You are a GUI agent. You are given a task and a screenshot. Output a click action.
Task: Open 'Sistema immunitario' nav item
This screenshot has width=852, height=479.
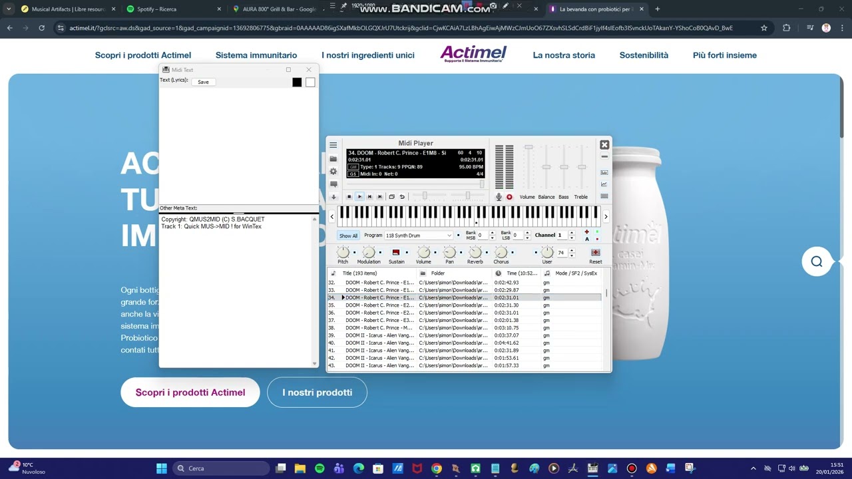click(x=256, y=55)
